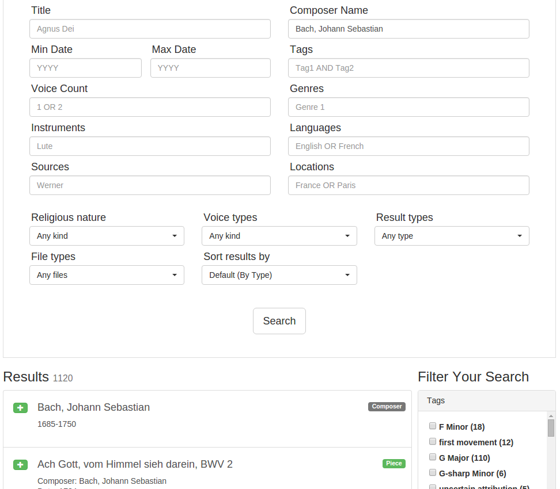Open Ach Gott, vom Himmel sieh darein result
Viewport: 560px width, 489px height.
point(135,464)
